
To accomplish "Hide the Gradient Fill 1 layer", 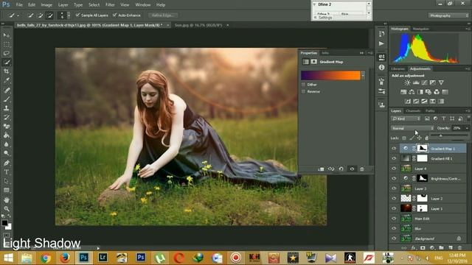I will (394, 158).
